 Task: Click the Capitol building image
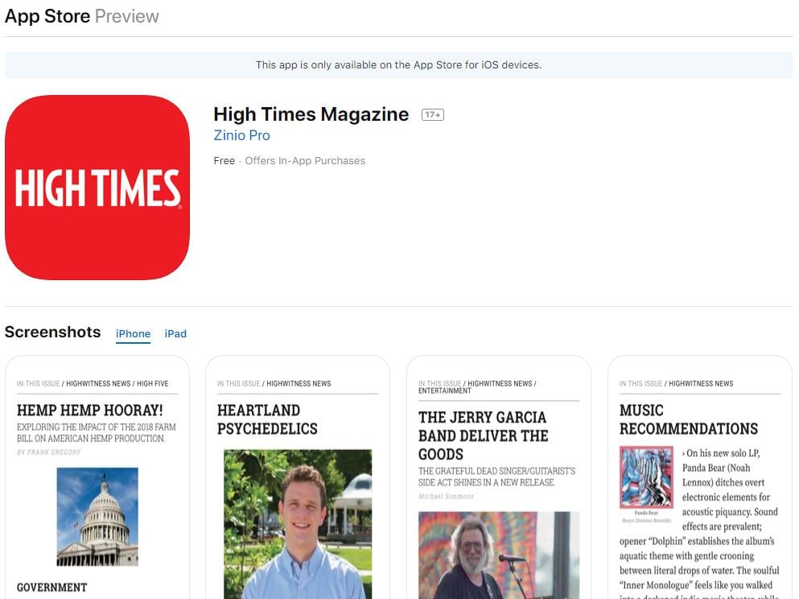tap(97, 516)
